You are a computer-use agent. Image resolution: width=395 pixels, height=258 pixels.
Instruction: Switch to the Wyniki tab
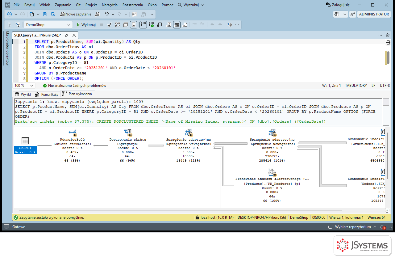point(23,94)
